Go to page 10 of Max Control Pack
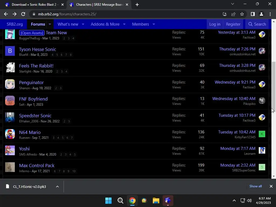This screenshot has width=276, height=207. tap(74, 171)
